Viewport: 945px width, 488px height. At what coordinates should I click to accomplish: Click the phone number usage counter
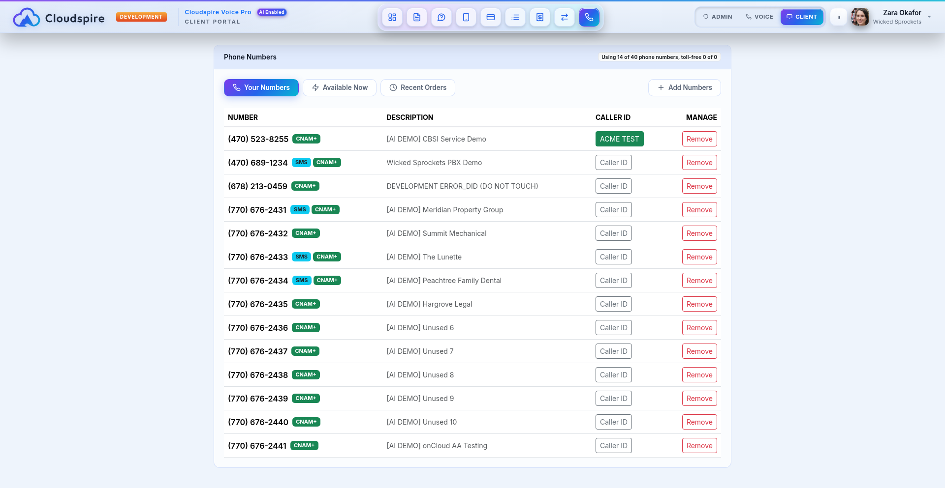click(x=659, y=57)
